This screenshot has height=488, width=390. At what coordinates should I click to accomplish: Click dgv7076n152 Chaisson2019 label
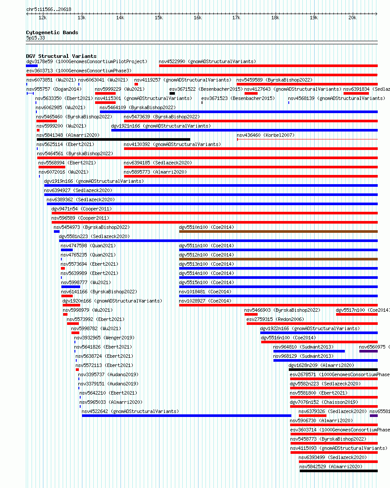(x=324, y=402)
